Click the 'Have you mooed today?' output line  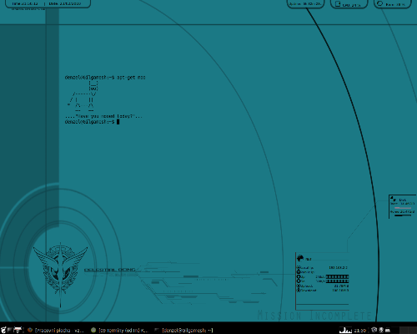(x=103, y=116)
